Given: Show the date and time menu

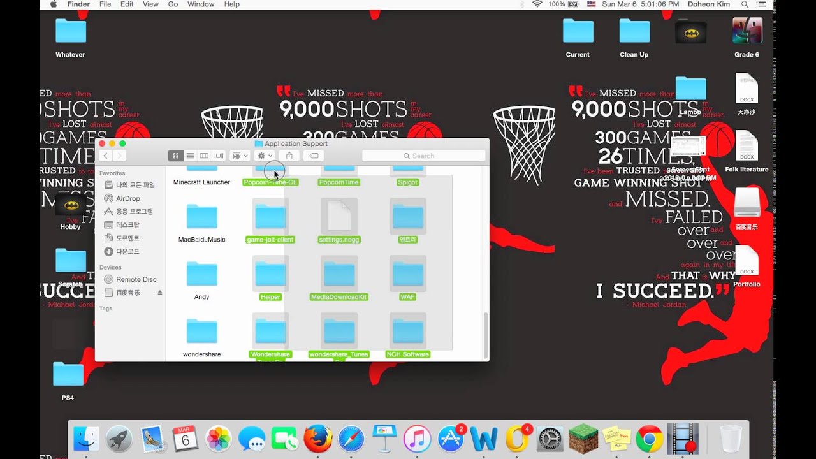Looking at the screenshot, I should 641,4.
